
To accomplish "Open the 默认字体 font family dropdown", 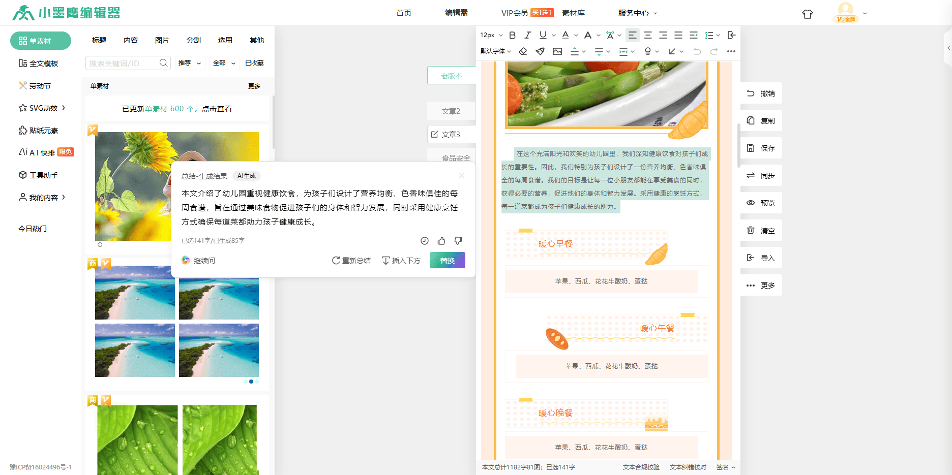I will [496, 51].
